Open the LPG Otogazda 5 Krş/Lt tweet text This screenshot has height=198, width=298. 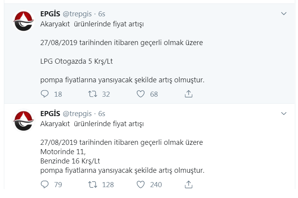[77, 61]
